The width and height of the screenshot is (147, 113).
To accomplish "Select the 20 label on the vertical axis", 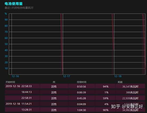I will (x=6, y=62).
